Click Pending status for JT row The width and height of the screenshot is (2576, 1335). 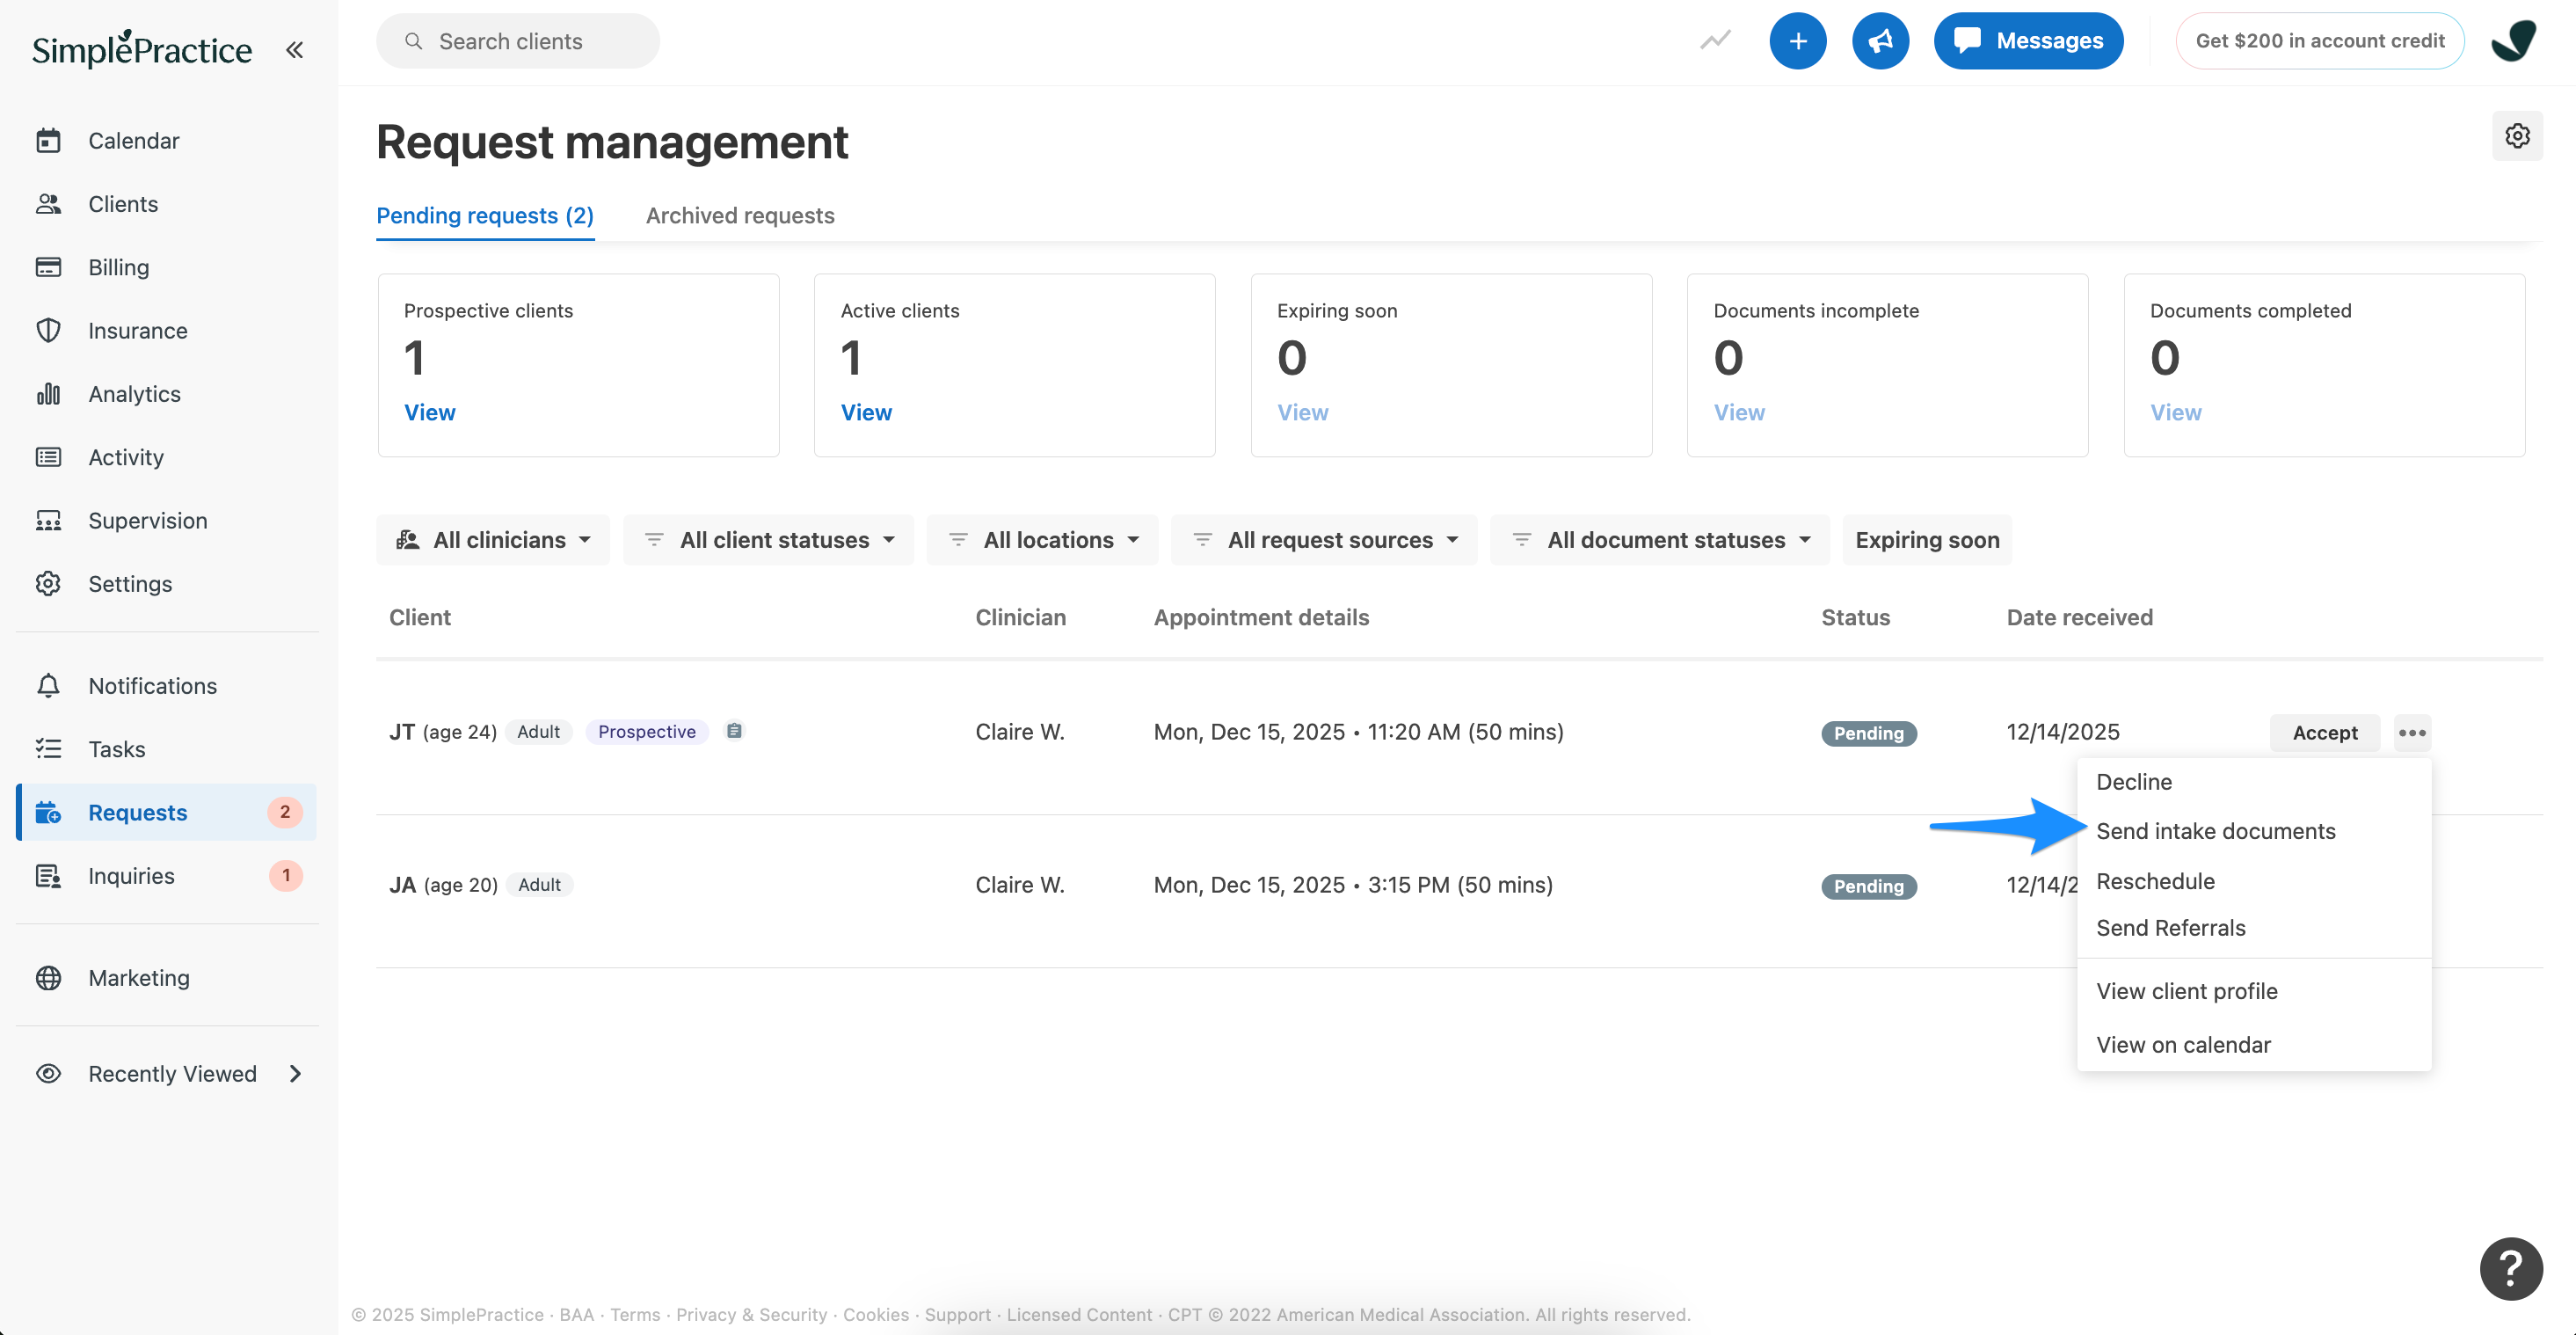coord(1868,734)
